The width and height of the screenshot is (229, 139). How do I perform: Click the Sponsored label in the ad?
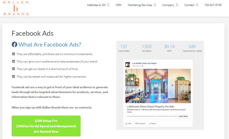click(136, 66)
